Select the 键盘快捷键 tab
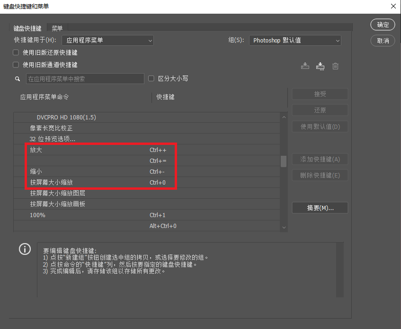 (27, 28)
